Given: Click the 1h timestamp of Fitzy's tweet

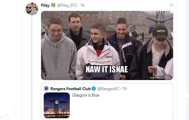Looking at the screenshot, I should (82, 5).
